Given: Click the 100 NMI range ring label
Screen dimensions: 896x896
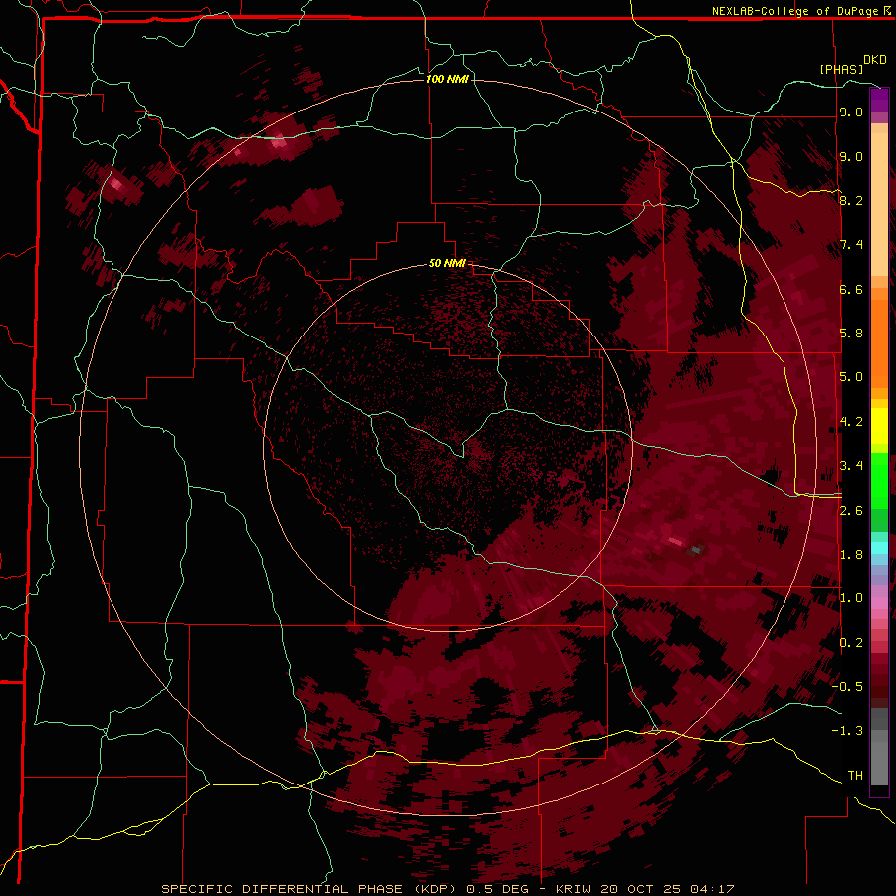Looking at the screenshot, I should tap(447, 79).
